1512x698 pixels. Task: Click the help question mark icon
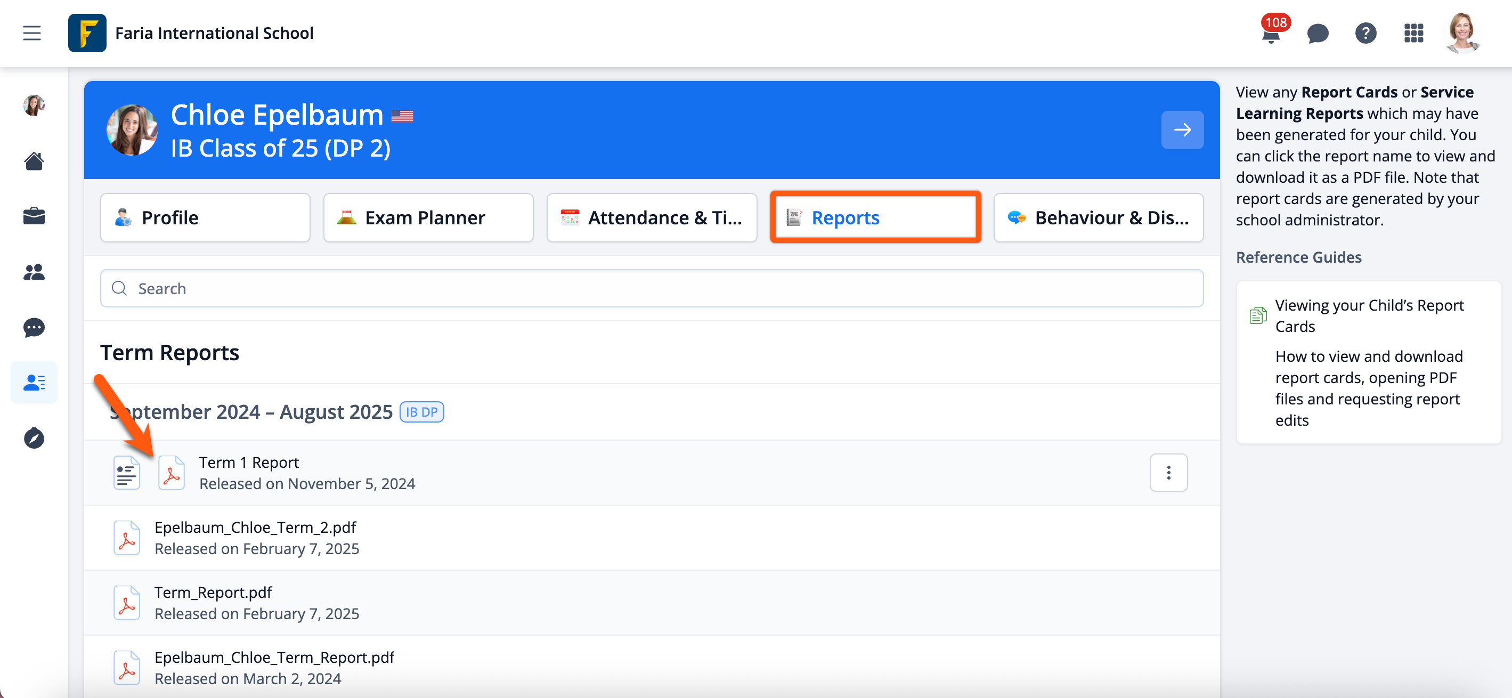(x=1366, y=34)
